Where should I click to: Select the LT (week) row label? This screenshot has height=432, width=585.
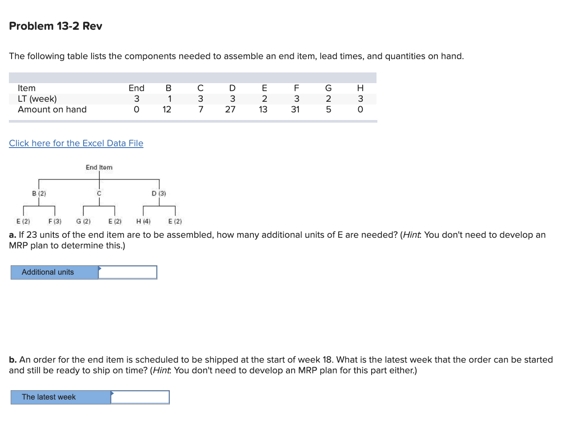point(37,99)
